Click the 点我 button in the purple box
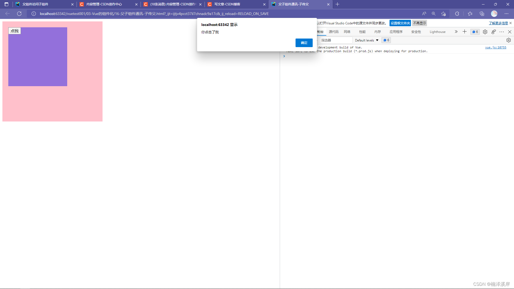This screenshot has width=514, height=289. click(14, 31)
